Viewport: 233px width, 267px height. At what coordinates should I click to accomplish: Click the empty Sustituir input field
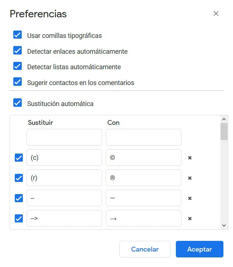point(64,137)
